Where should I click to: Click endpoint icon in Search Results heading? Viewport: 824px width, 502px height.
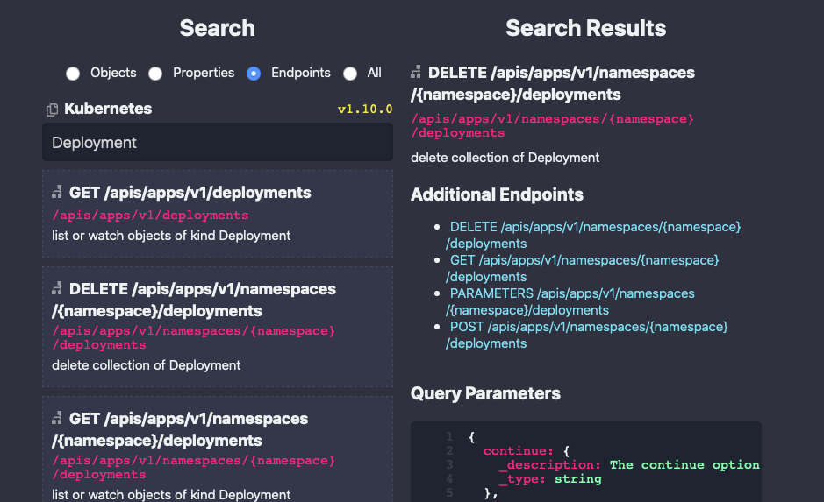(416, 73)
